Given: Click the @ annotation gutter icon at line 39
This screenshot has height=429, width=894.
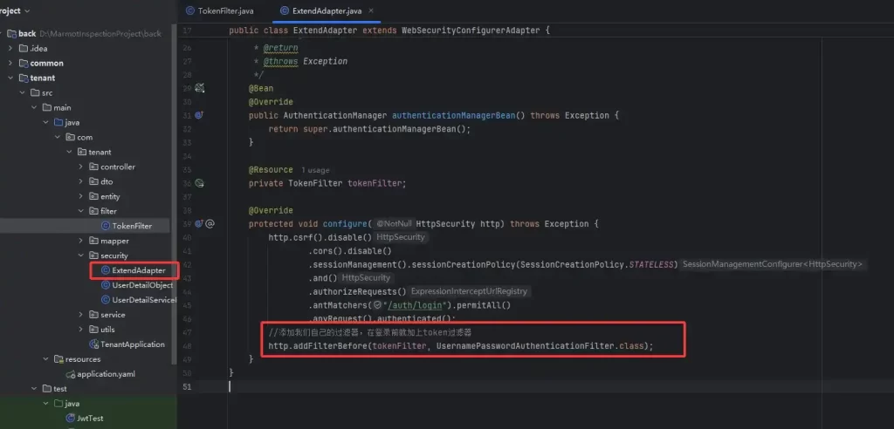Looking at the screenshot, I should point(210,223).
